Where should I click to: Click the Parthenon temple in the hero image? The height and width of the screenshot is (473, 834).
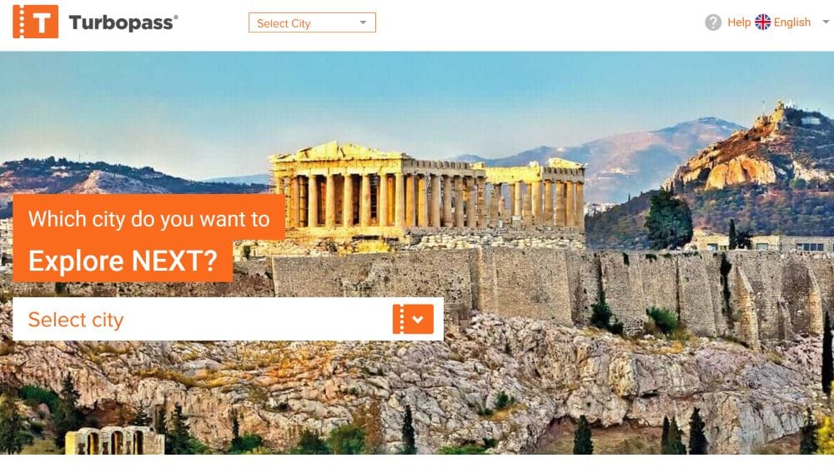pyautogui.click(x=427, y=192)
